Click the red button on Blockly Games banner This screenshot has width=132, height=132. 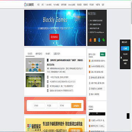(x=54, y=37)
